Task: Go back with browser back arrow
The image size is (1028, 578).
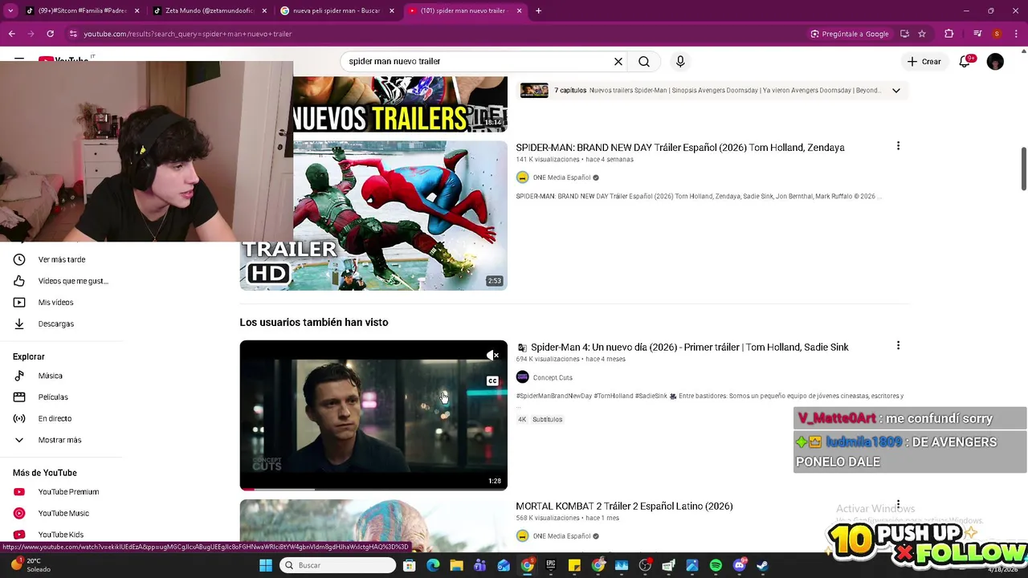Action: point(11,34)
